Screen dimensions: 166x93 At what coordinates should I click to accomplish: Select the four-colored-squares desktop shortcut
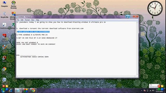click(x=13, y=16)
